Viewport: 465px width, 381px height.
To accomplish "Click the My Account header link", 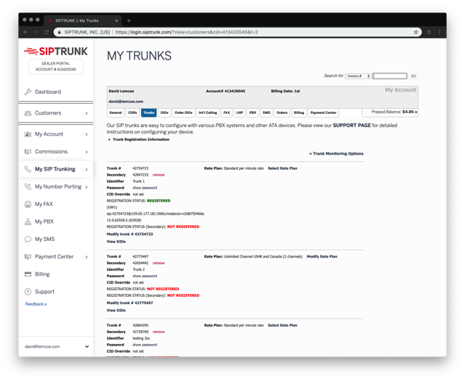I will 400,90.
